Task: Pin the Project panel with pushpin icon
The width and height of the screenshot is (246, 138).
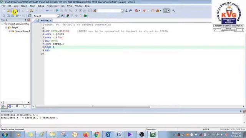Action: coord(25,20)
